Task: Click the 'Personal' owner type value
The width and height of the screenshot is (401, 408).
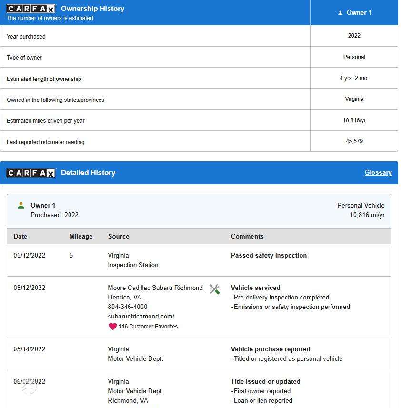Action: coord(354,57)
